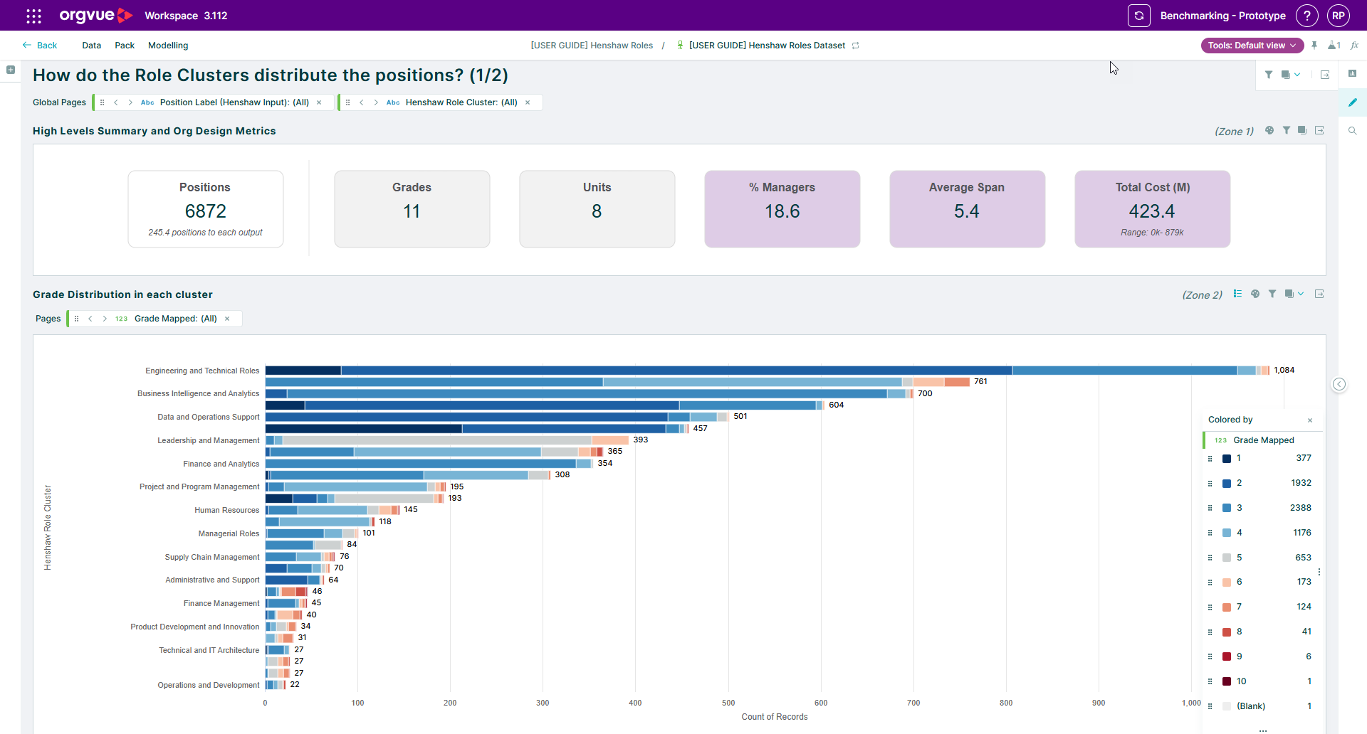Viewport: 1367px width, 734px height.
Task: Expand the Tools: Default view dropdown
Action: (1252, 46)
